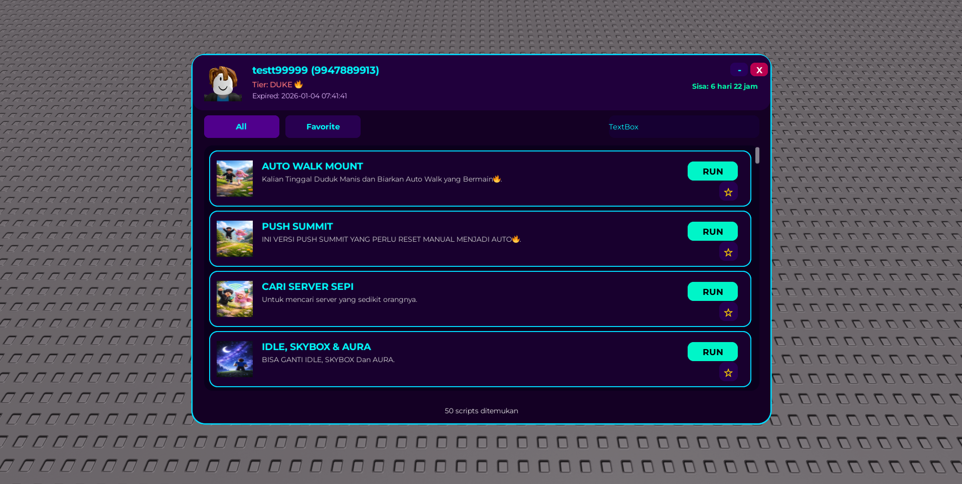This screenshot has height=484, width=962.
Task: Click the IDLE, SKYBOX & AURA thumbnail
Action: click(235, 359)
